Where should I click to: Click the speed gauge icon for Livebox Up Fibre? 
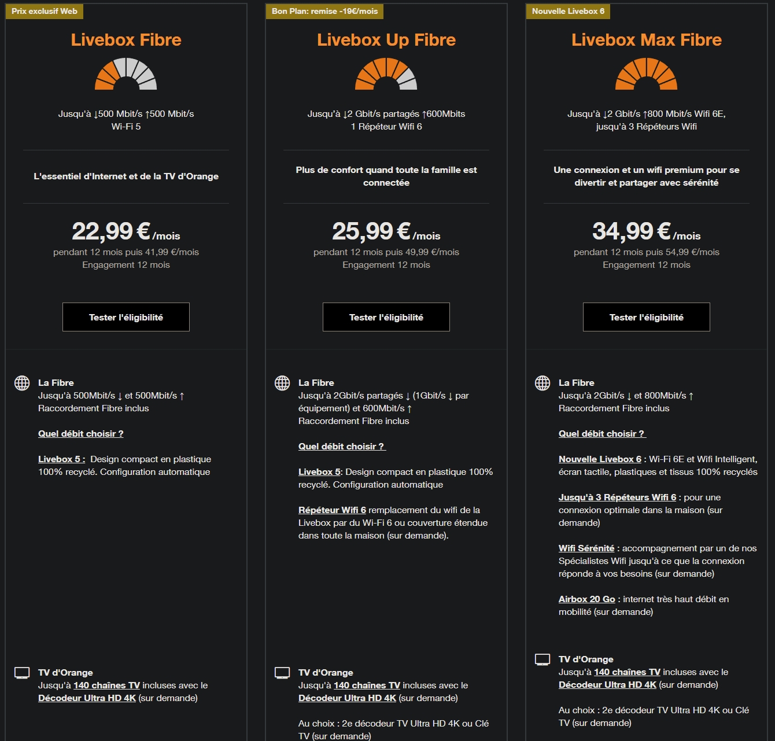386,73
